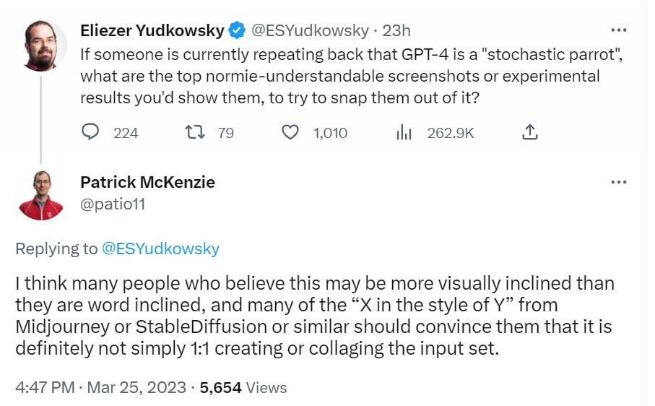655x406 pixels.
Task: Open Eliezer Yudkowsky's profile picture
Action: point(41,45)
